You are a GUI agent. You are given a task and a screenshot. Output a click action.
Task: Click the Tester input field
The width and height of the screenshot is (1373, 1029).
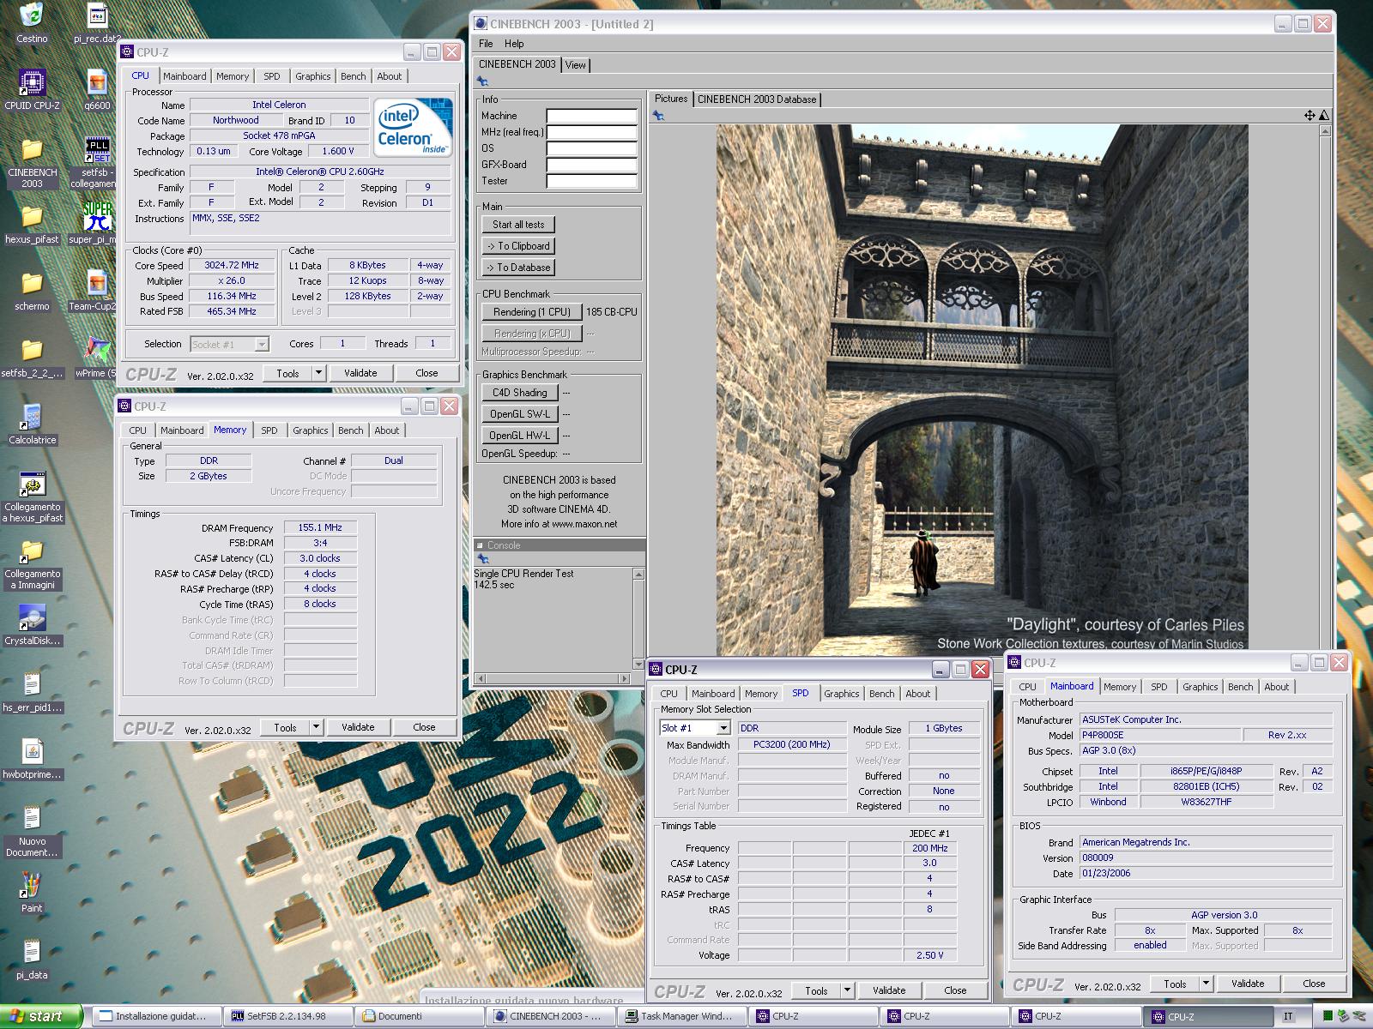coord(592,181)
